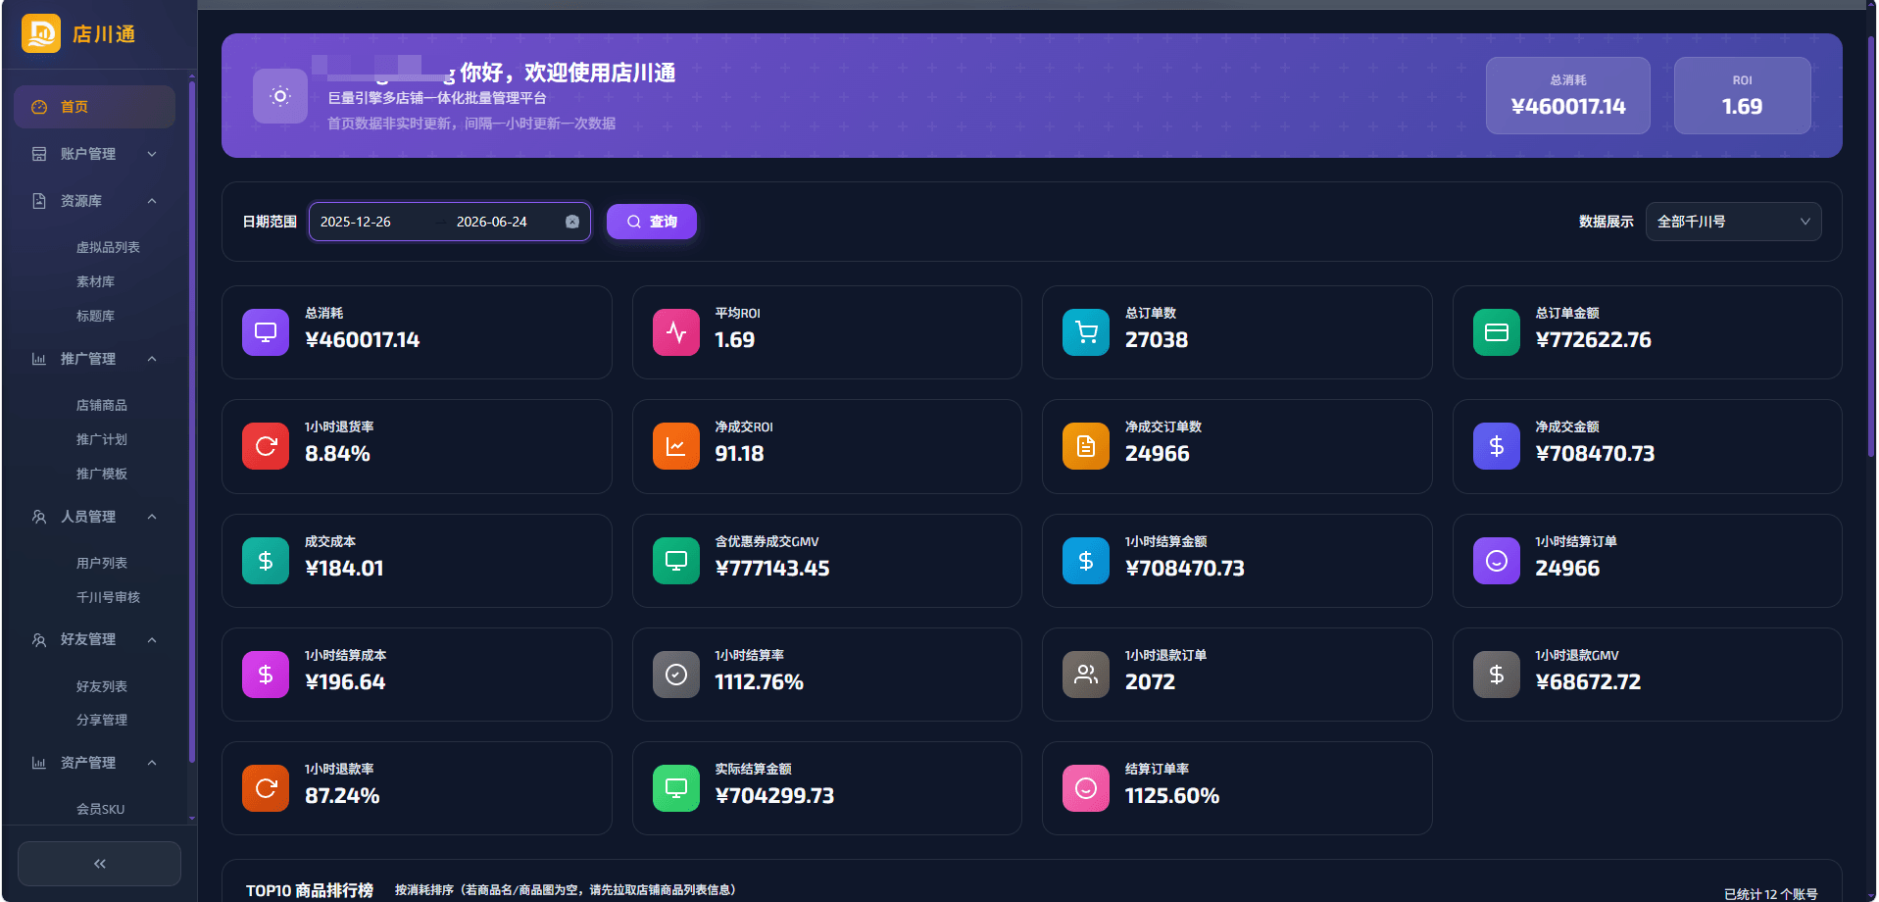The height and width of the screenshot is (902, 1879).
Task: Click the ROI summary card in banner
Action: pyautogui.click(x=1742, y=95)
